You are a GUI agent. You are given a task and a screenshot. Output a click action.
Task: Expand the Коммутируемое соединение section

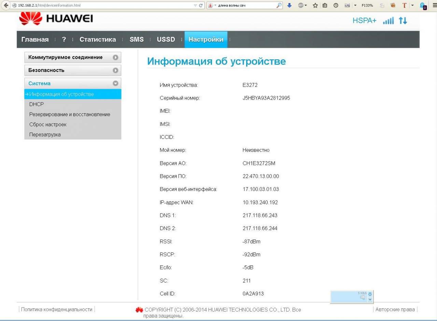[73, 57]
